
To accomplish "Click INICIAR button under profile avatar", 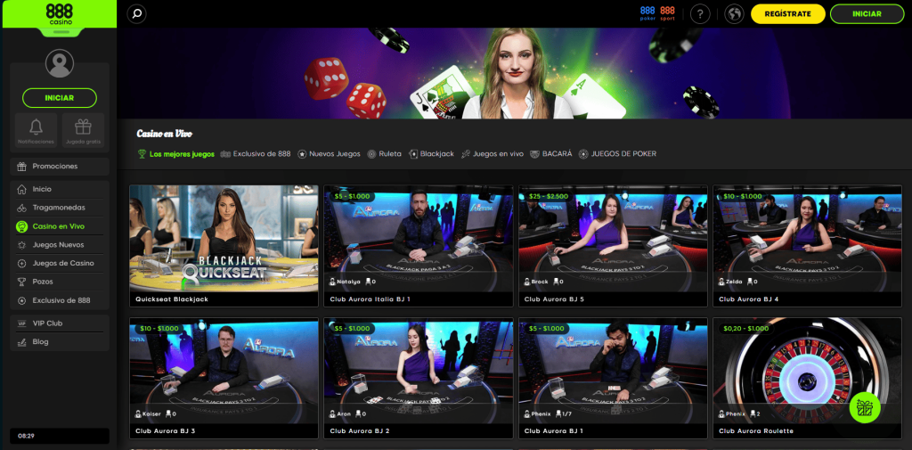I will [x=60, y=98].
